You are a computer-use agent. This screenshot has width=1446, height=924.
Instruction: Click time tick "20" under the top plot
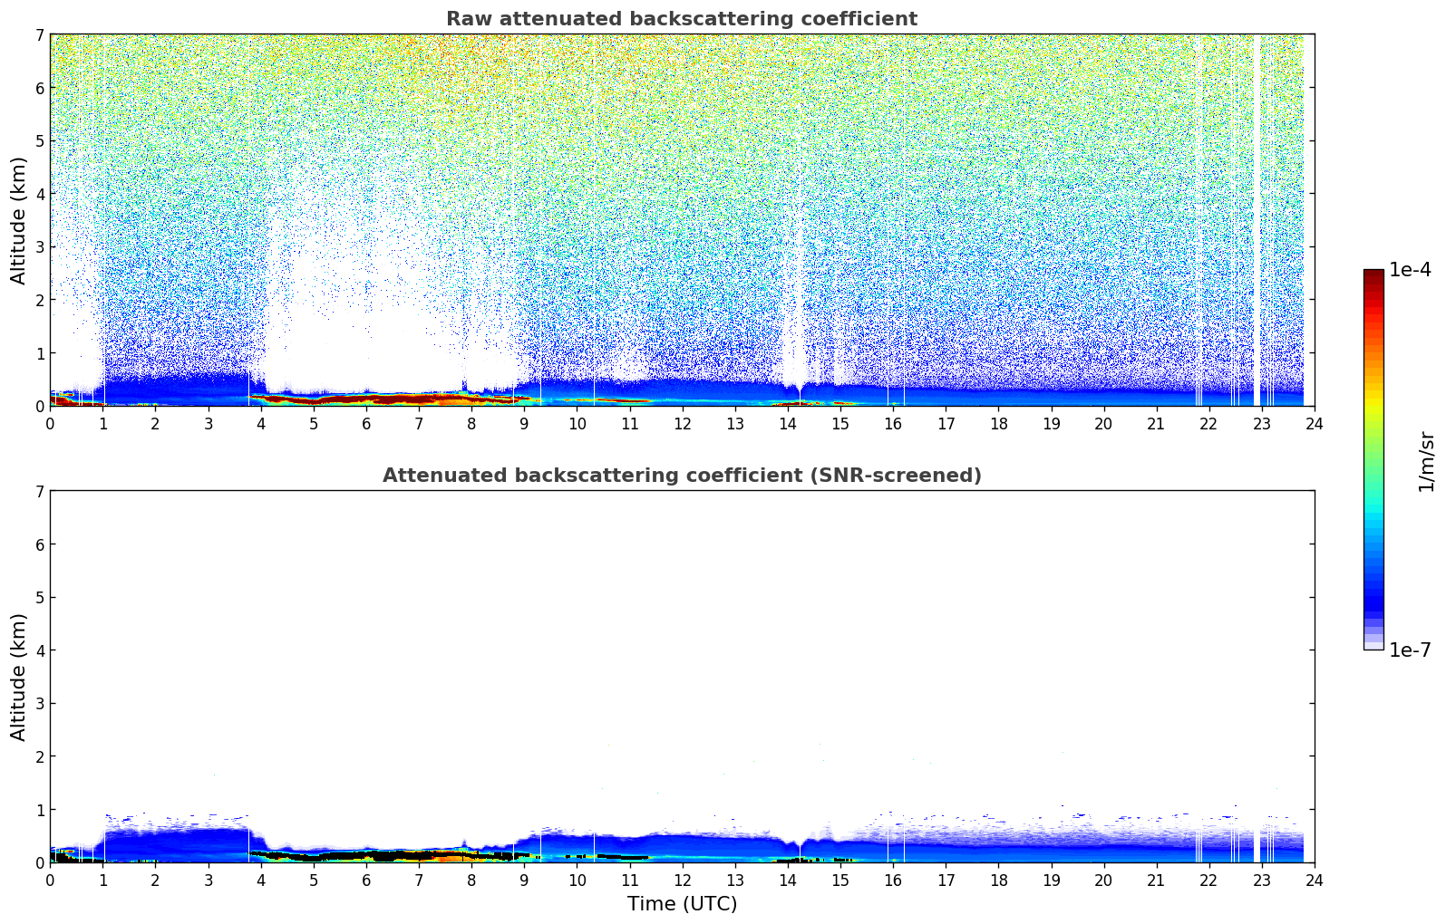point(1103,424)
